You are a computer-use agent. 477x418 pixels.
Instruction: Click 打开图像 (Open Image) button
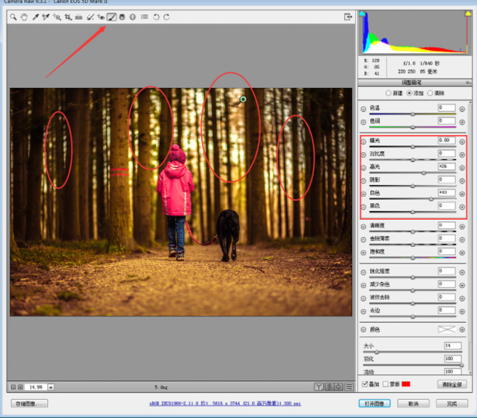376,403
